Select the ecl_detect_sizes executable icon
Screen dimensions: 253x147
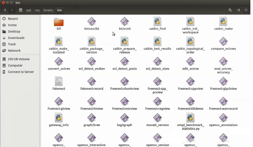[x=157, y=61]
